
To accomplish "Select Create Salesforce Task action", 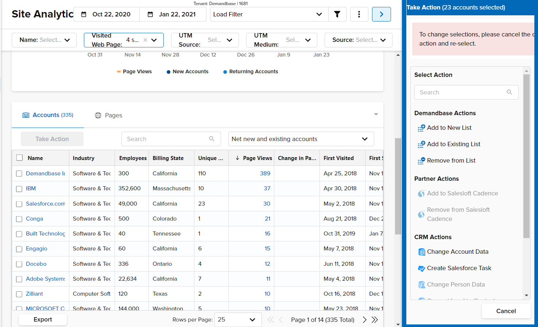I will [x=459, y=268].
